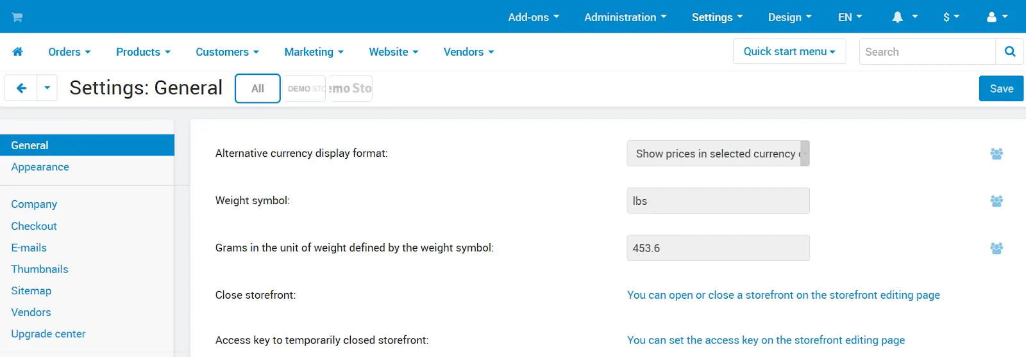The image size is (1026, 357).
Task: Open the caret dropdown next to back arrow
Action: (47, 88)
